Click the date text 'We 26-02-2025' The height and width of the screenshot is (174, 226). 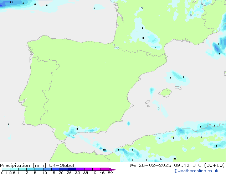pos(150,165)
